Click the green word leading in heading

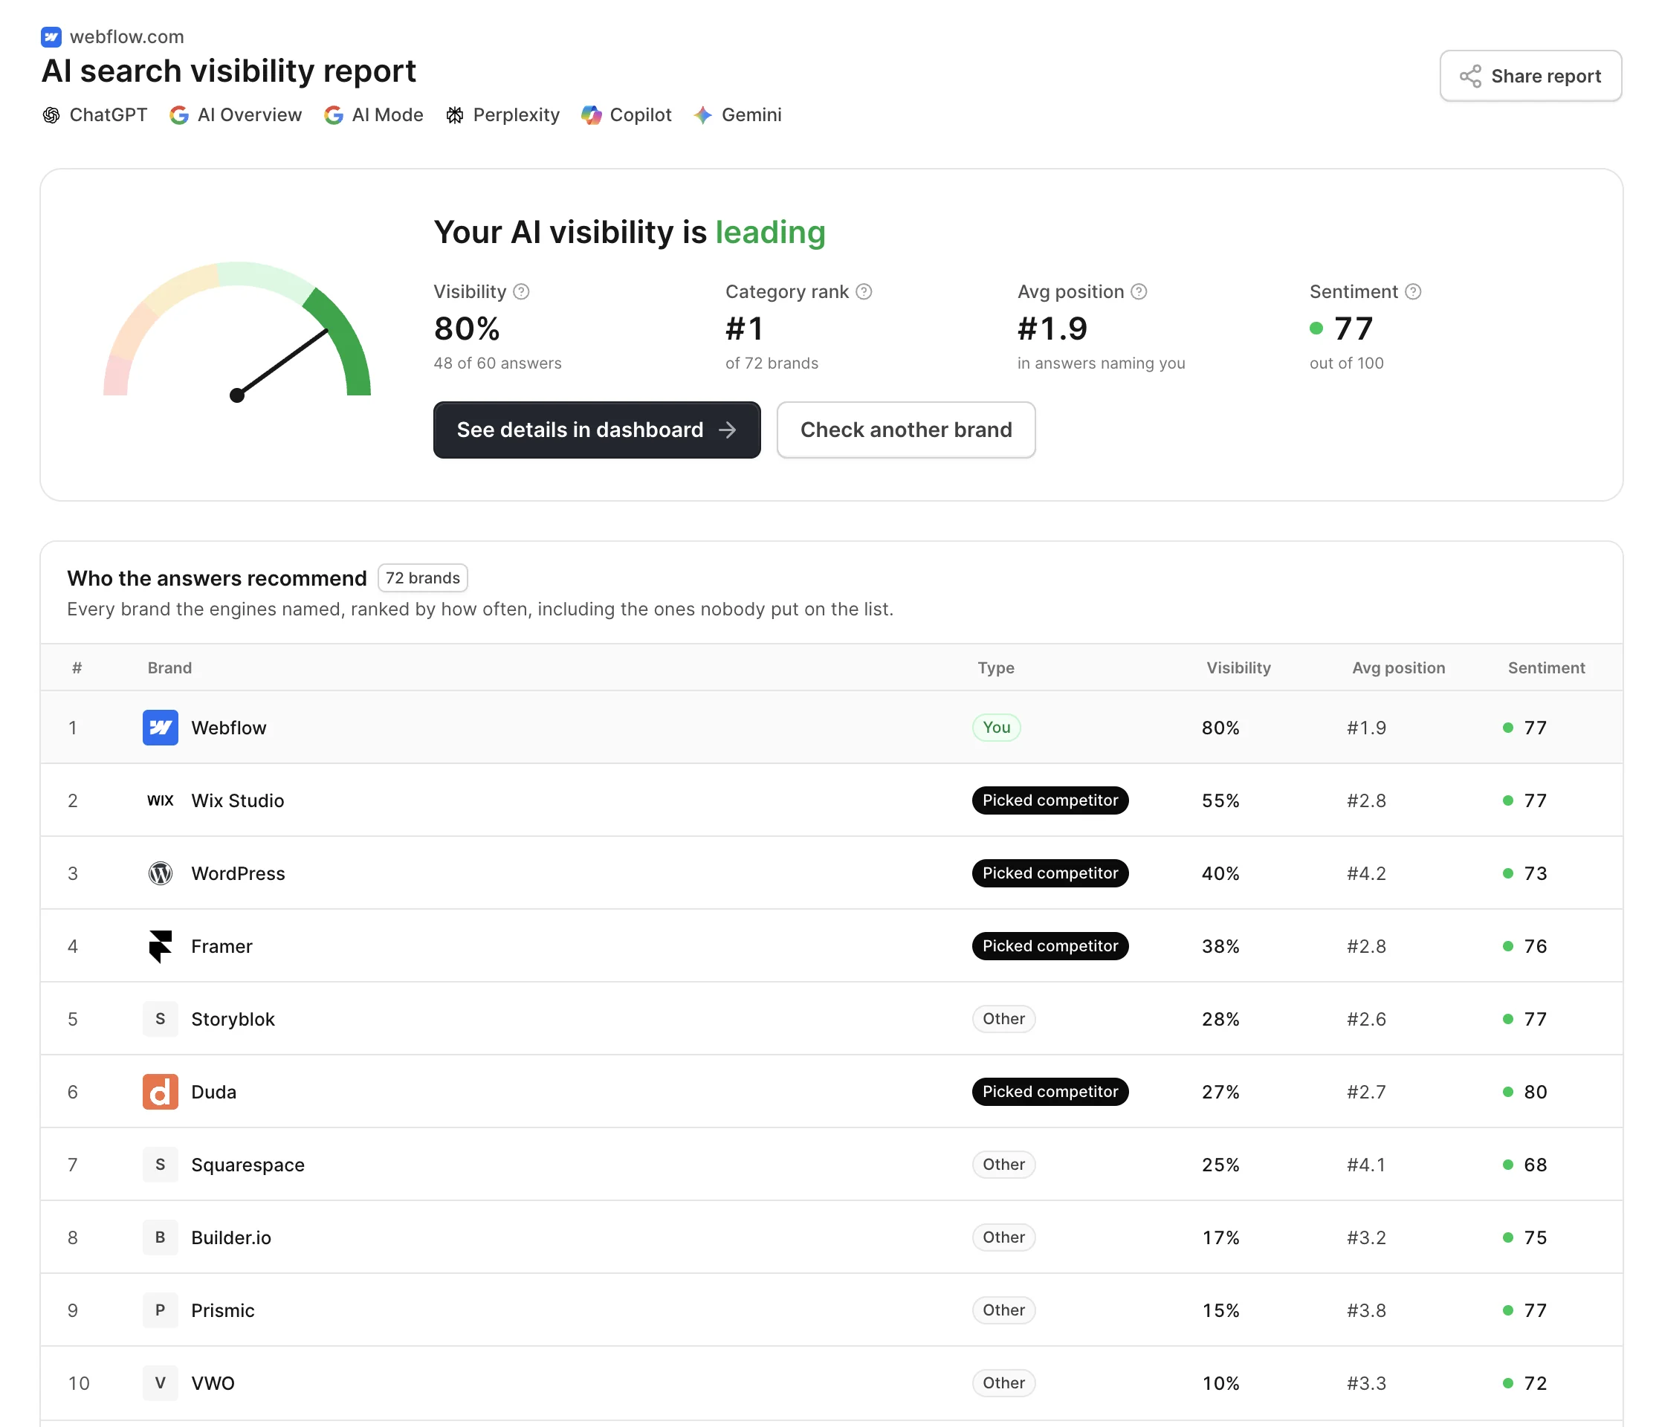[770, 233]
